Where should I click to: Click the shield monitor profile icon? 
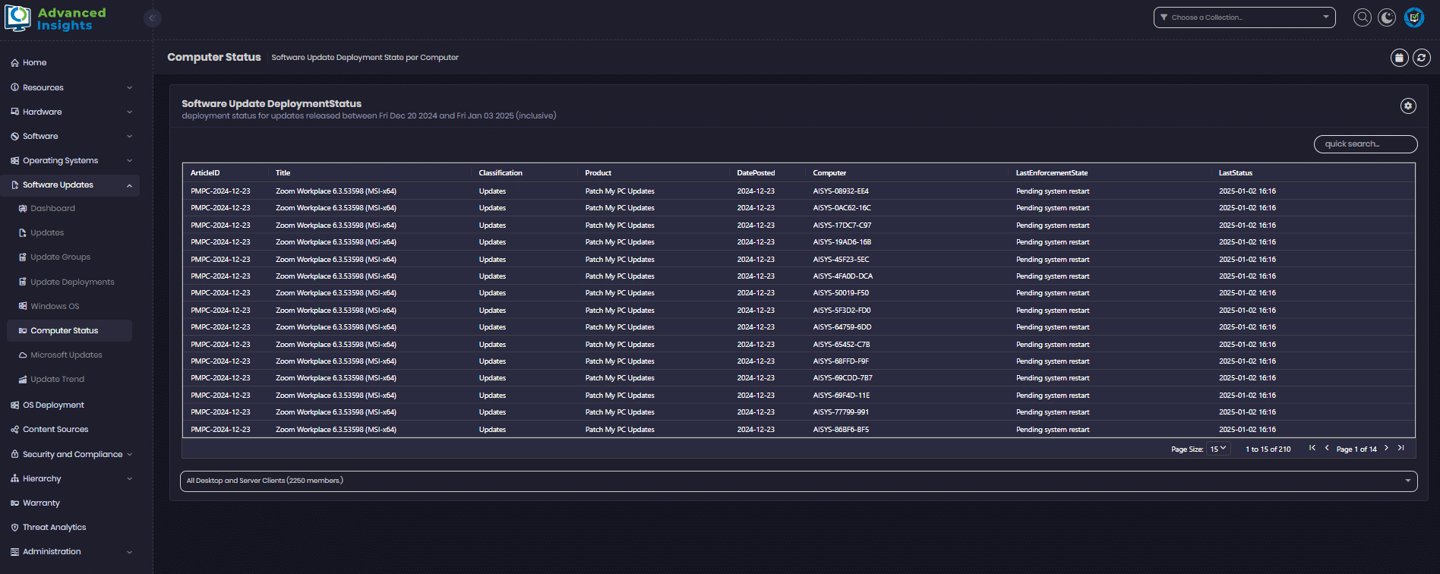(x=1413, y=17)
